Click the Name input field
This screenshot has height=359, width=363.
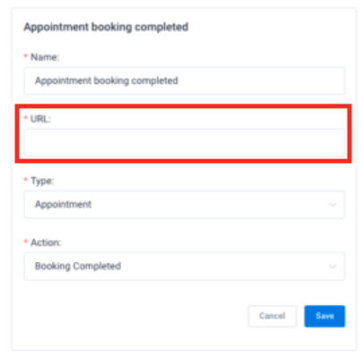tap(184, 81)
